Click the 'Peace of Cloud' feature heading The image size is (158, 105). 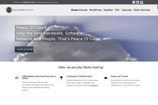coord(119,76)
